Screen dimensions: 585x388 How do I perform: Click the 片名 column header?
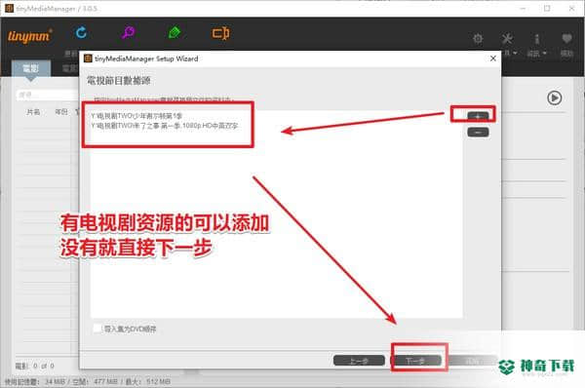(x=33, y=111)
